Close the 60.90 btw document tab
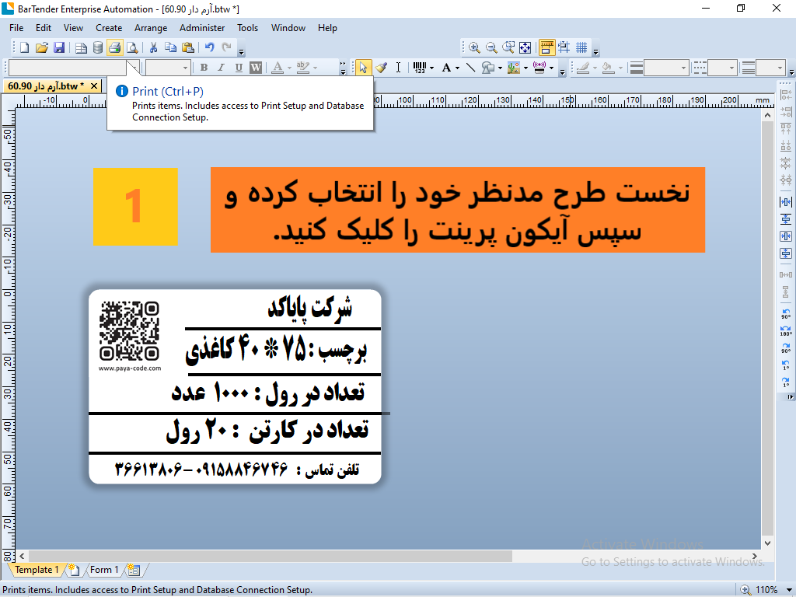This screenshot has height=597, width=796. (94, 86)
